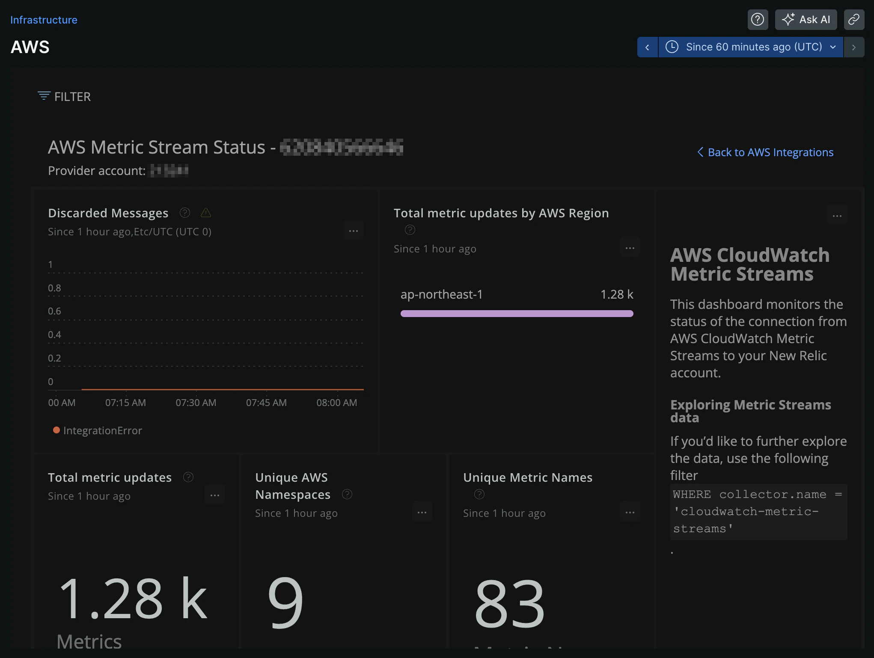Screen dimensions: 874x658
Task: Click Back to AWS Integrations link
Action: pyautogui.click(x=766, y=152)
